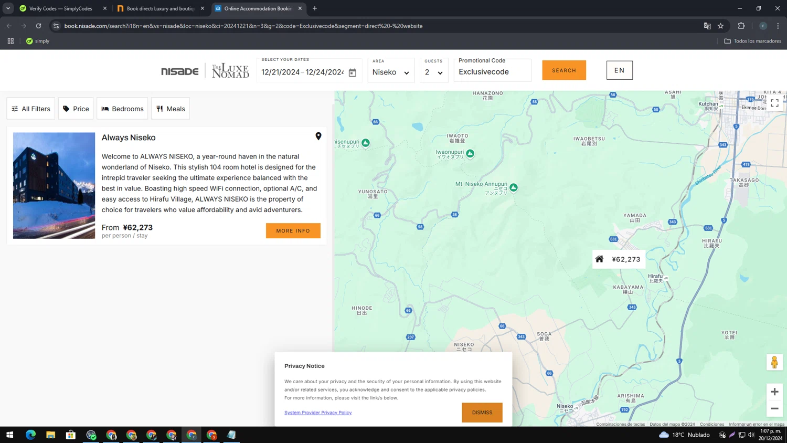
Task: Select the Street View pegman
Action: point(774,362)
